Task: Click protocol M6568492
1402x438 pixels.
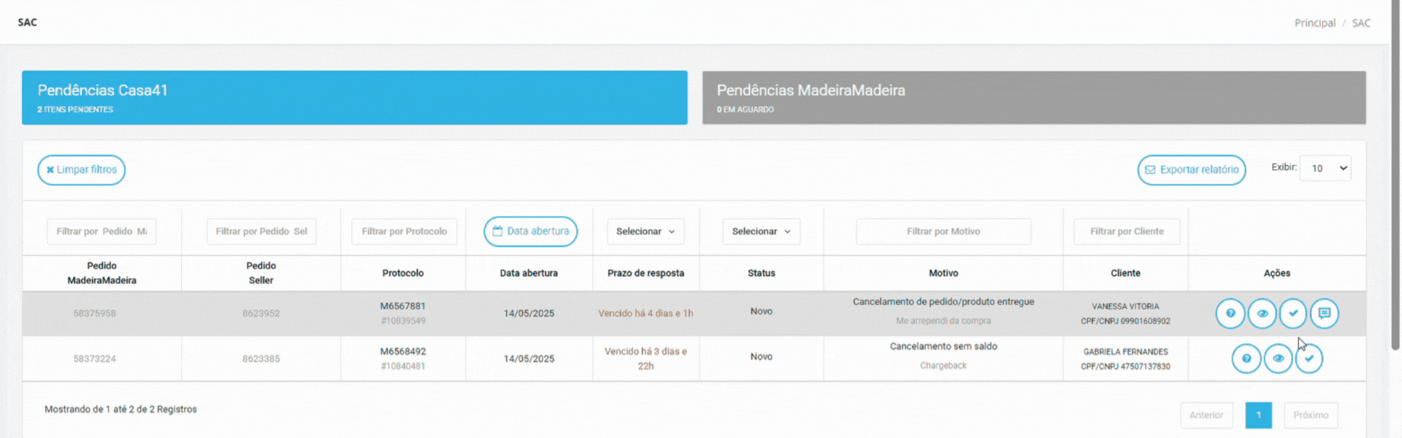Action: (x=403, y=352)
